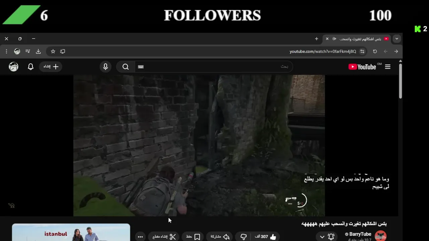Click the screen-share icon in address bar
Image resolution: width=429 pixels, height=241 pixels.
tap(63, 51)
